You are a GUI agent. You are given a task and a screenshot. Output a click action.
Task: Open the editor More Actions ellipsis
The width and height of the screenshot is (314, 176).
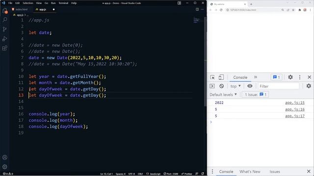(x=202, y=9)
